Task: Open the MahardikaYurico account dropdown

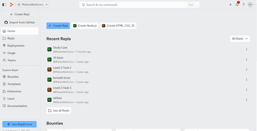Action: click(x=33, y=4)
